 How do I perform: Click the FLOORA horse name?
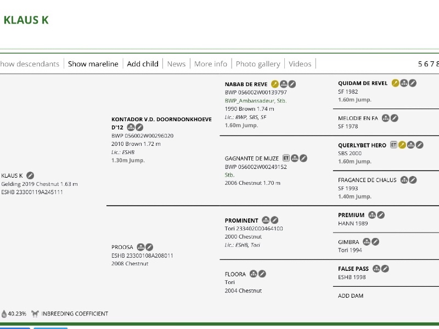click(x=235, y=274)
